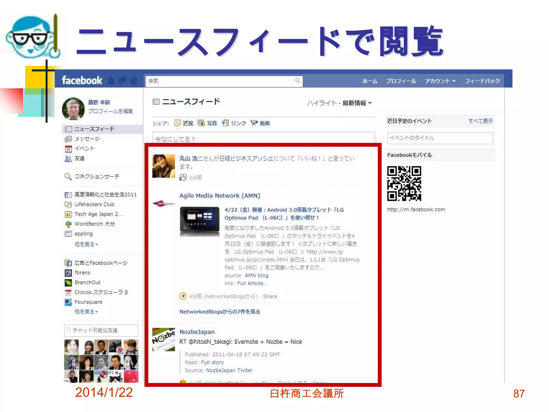Open Lifehackers Club group
The height and width of the screenshot is (412, 549).
94,204
